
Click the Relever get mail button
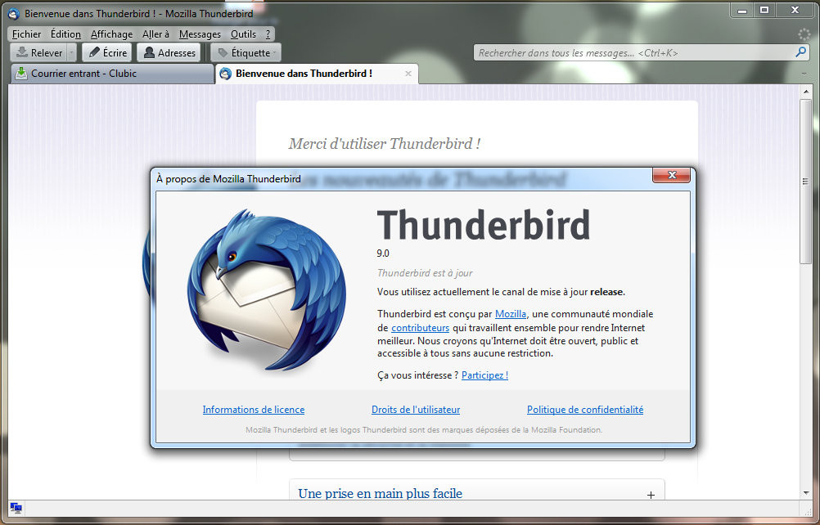click(x=38, y=53)
